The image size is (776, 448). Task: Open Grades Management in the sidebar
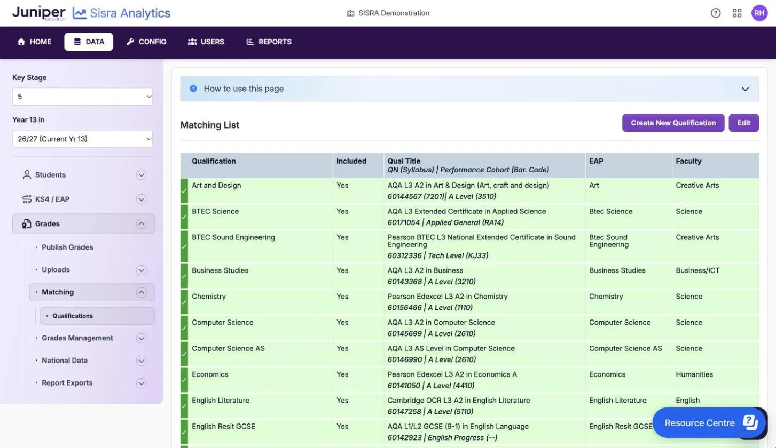[x=77, y=338]
